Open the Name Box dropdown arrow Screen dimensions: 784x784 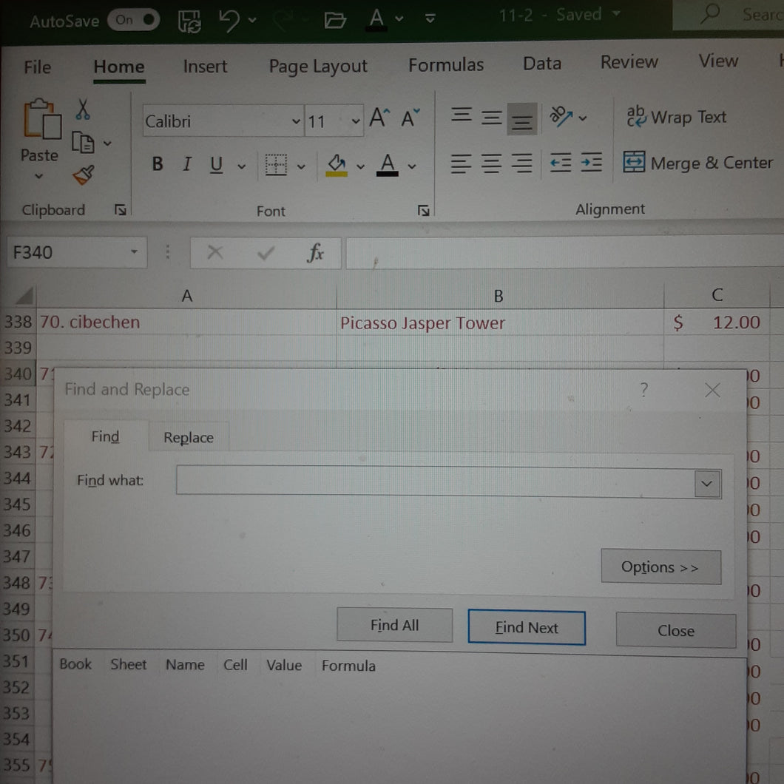[x=134, y=253]
